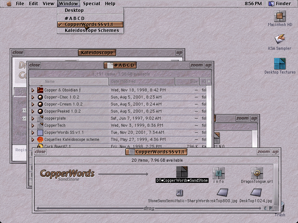
Task: Click the L scroll button in CopperWords window
Action: pos(265,208)
